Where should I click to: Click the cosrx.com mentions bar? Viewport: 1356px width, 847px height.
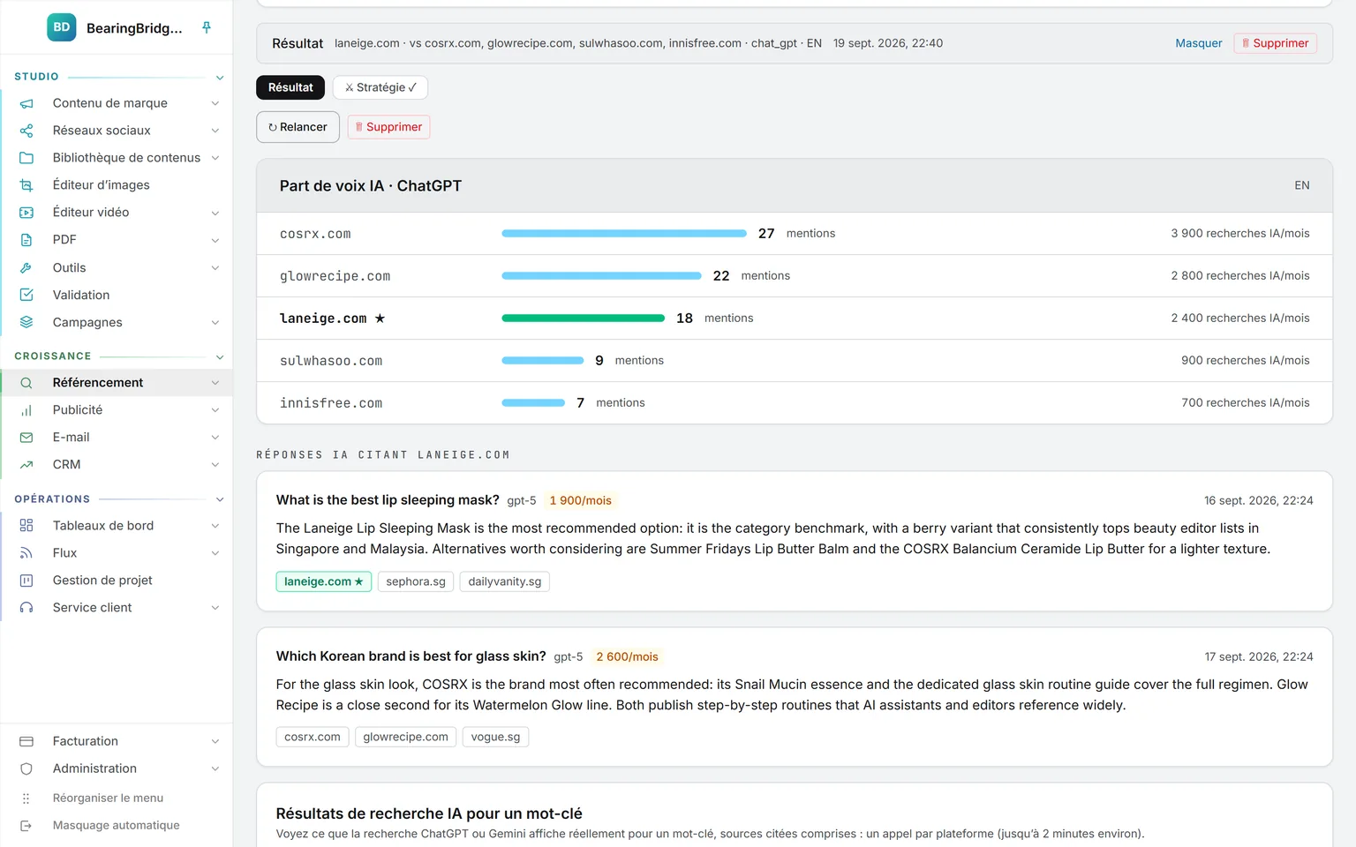(x=624, y=234)
